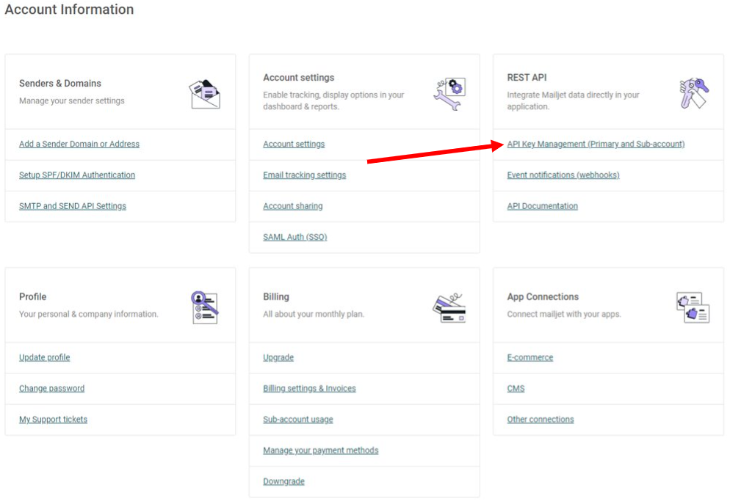The width and height of the screenshot is (730, 501).
Task: Open Add a Sender Domain or Address
Action: [79, 145]
